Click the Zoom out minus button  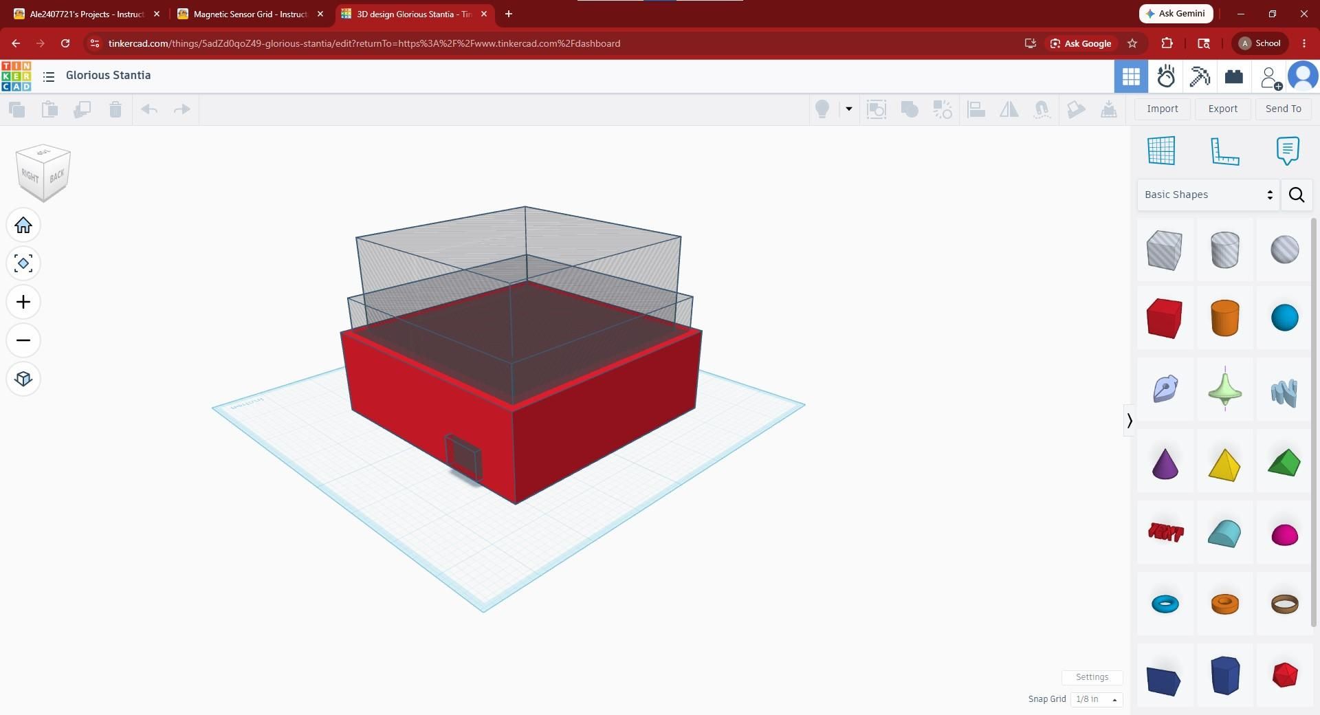point(23,340)
